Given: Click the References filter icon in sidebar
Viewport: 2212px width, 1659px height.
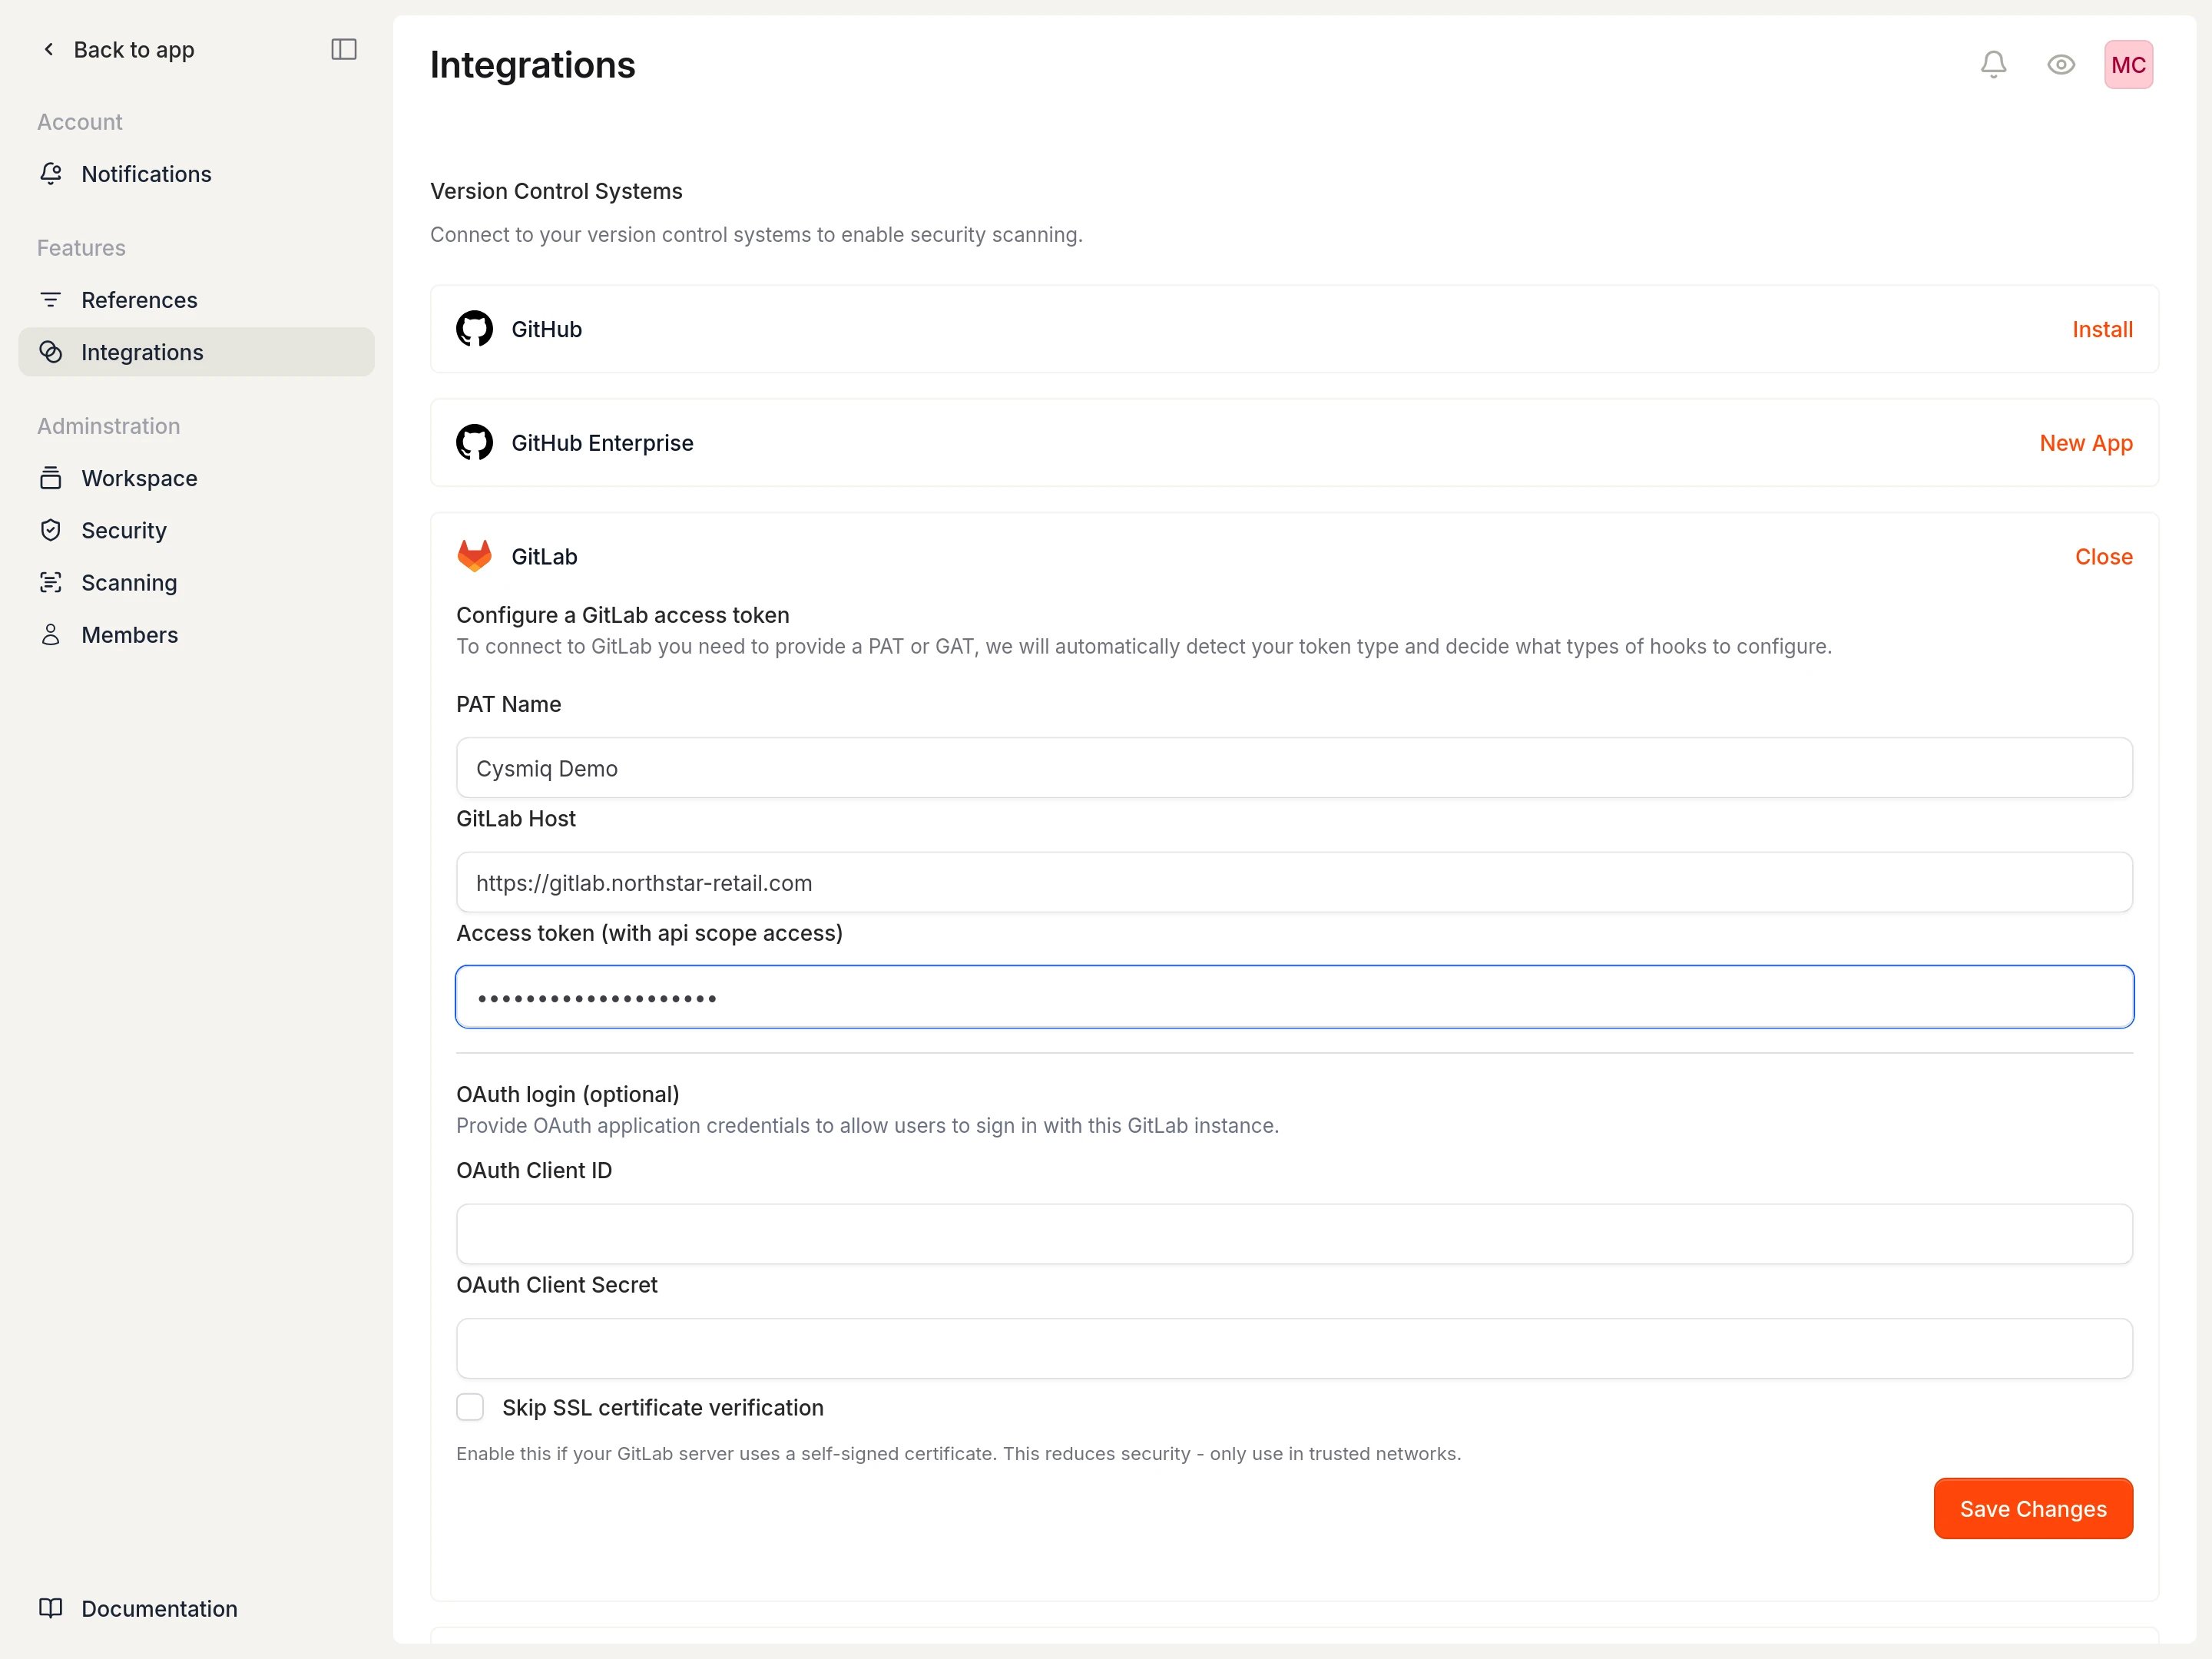Looking at the screenshot, I should coord(51,300).
